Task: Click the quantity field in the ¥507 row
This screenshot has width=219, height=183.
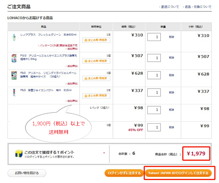Action: click(154, 58)
